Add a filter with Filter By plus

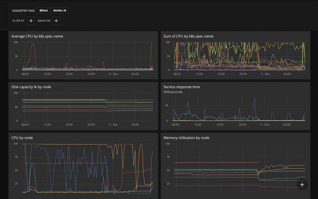[x=31, y=21]
